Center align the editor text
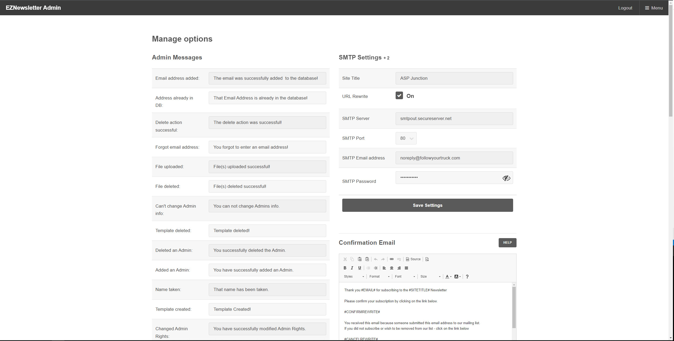Image resolution: width=674 pixels, height=341 pixels. [391, 268]
